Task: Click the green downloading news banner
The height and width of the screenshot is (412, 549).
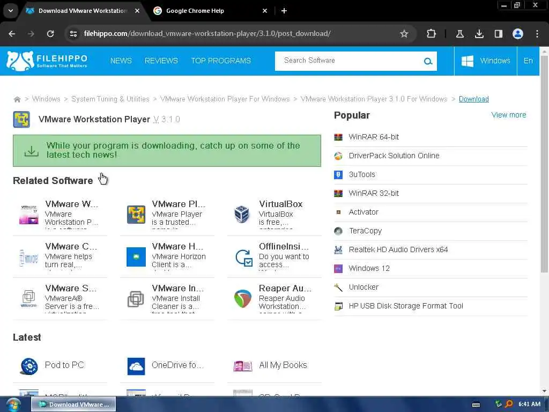Action: tap(167, 151)
